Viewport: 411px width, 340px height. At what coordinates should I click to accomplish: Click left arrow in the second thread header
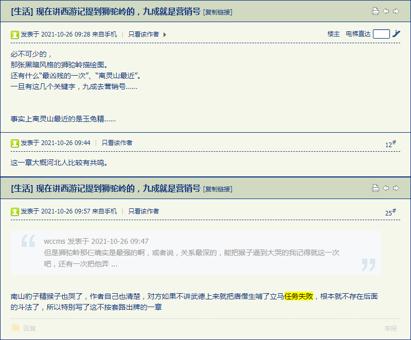pos(386,188)
